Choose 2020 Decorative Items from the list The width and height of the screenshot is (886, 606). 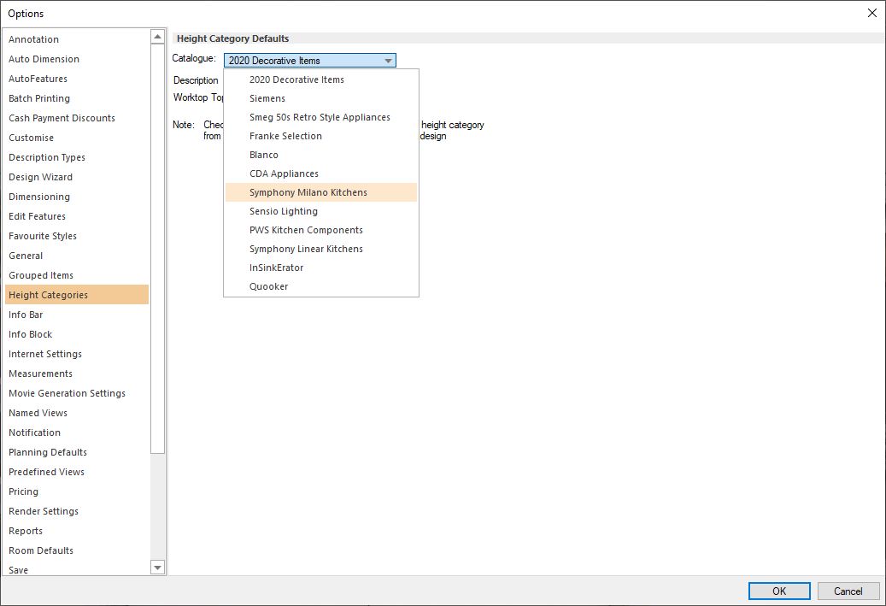(x=321, y=79)
